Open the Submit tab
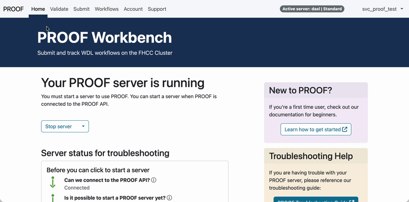Image resolution: width=409 pixels, height=202 pixels. coord(81,9)
